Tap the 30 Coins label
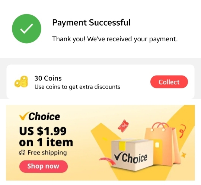201x185 pixels. click(48, 78)
